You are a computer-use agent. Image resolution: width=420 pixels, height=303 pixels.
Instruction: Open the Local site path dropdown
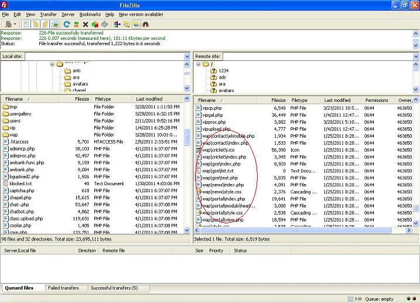pos(187,56)
